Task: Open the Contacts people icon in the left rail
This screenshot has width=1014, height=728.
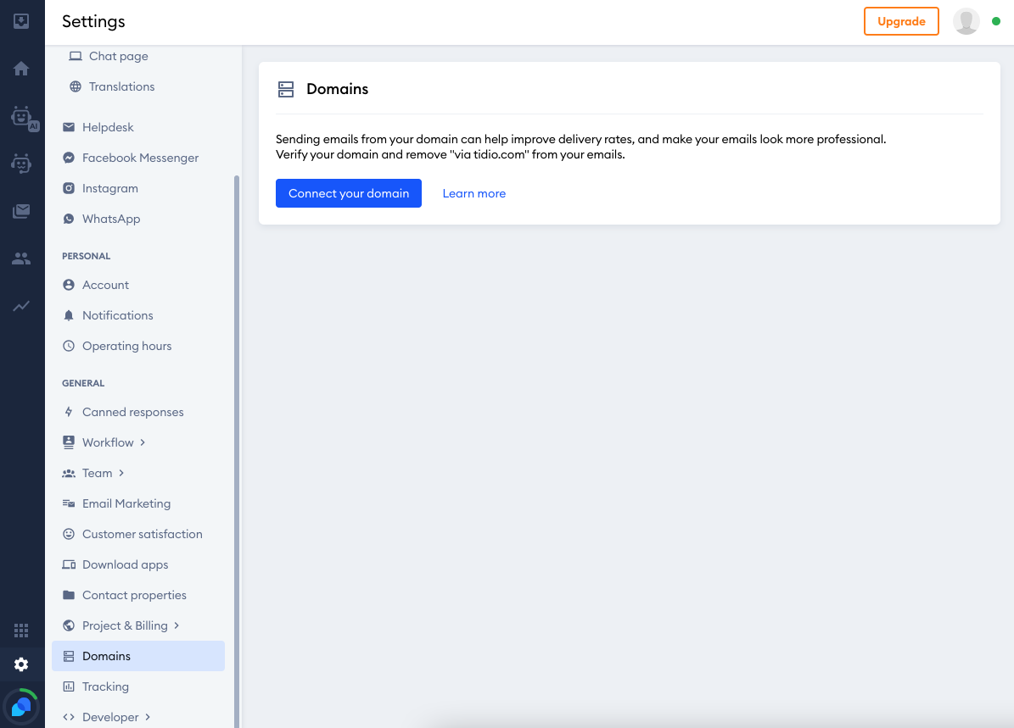Action: coord(21,258)
